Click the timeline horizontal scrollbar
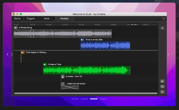179x110 pixels. [86, 93]
